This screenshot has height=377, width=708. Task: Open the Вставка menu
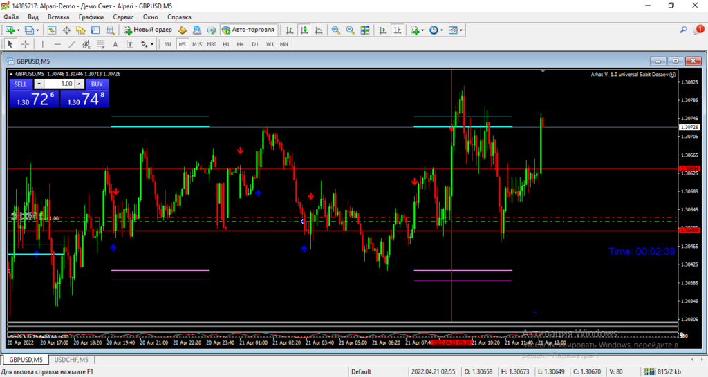pyautogui.click(x=58, y=17)
